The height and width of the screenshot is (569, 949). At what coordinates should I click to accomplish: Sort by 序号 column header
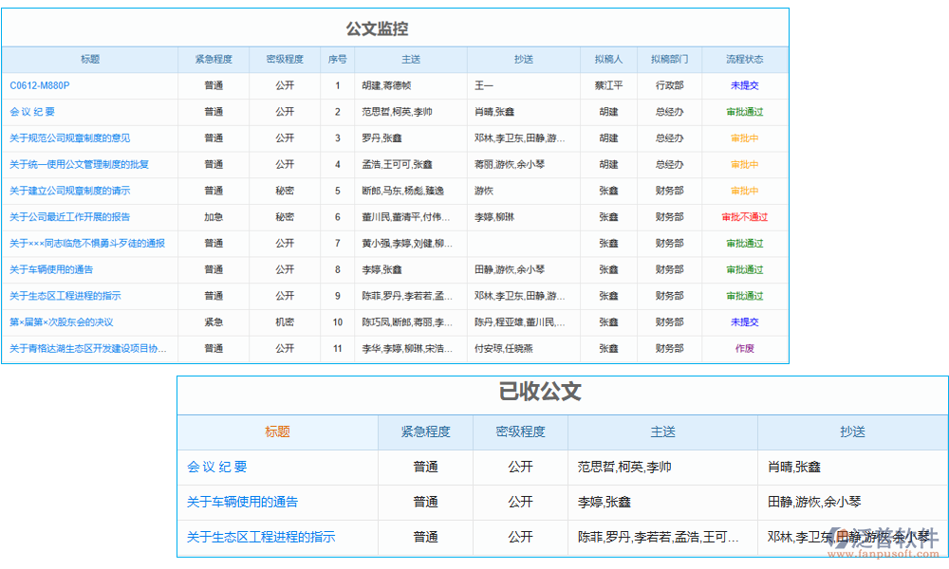[x=337, y=59]
